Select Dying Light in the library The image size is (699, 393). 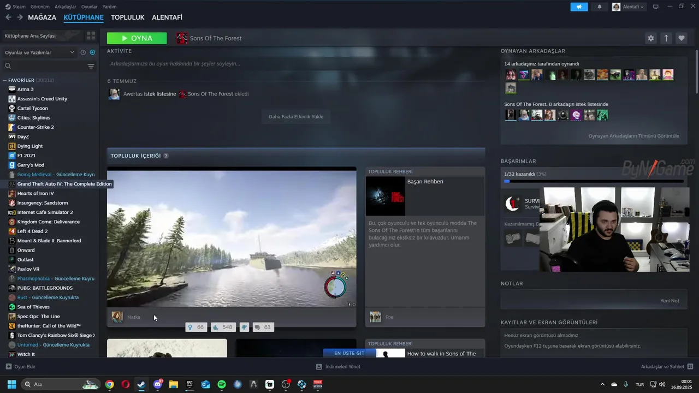coord(30,146)
